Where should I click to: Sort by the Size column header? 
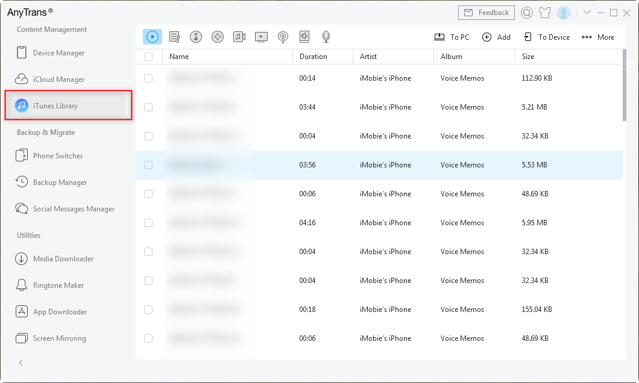(x=569, y=57)
